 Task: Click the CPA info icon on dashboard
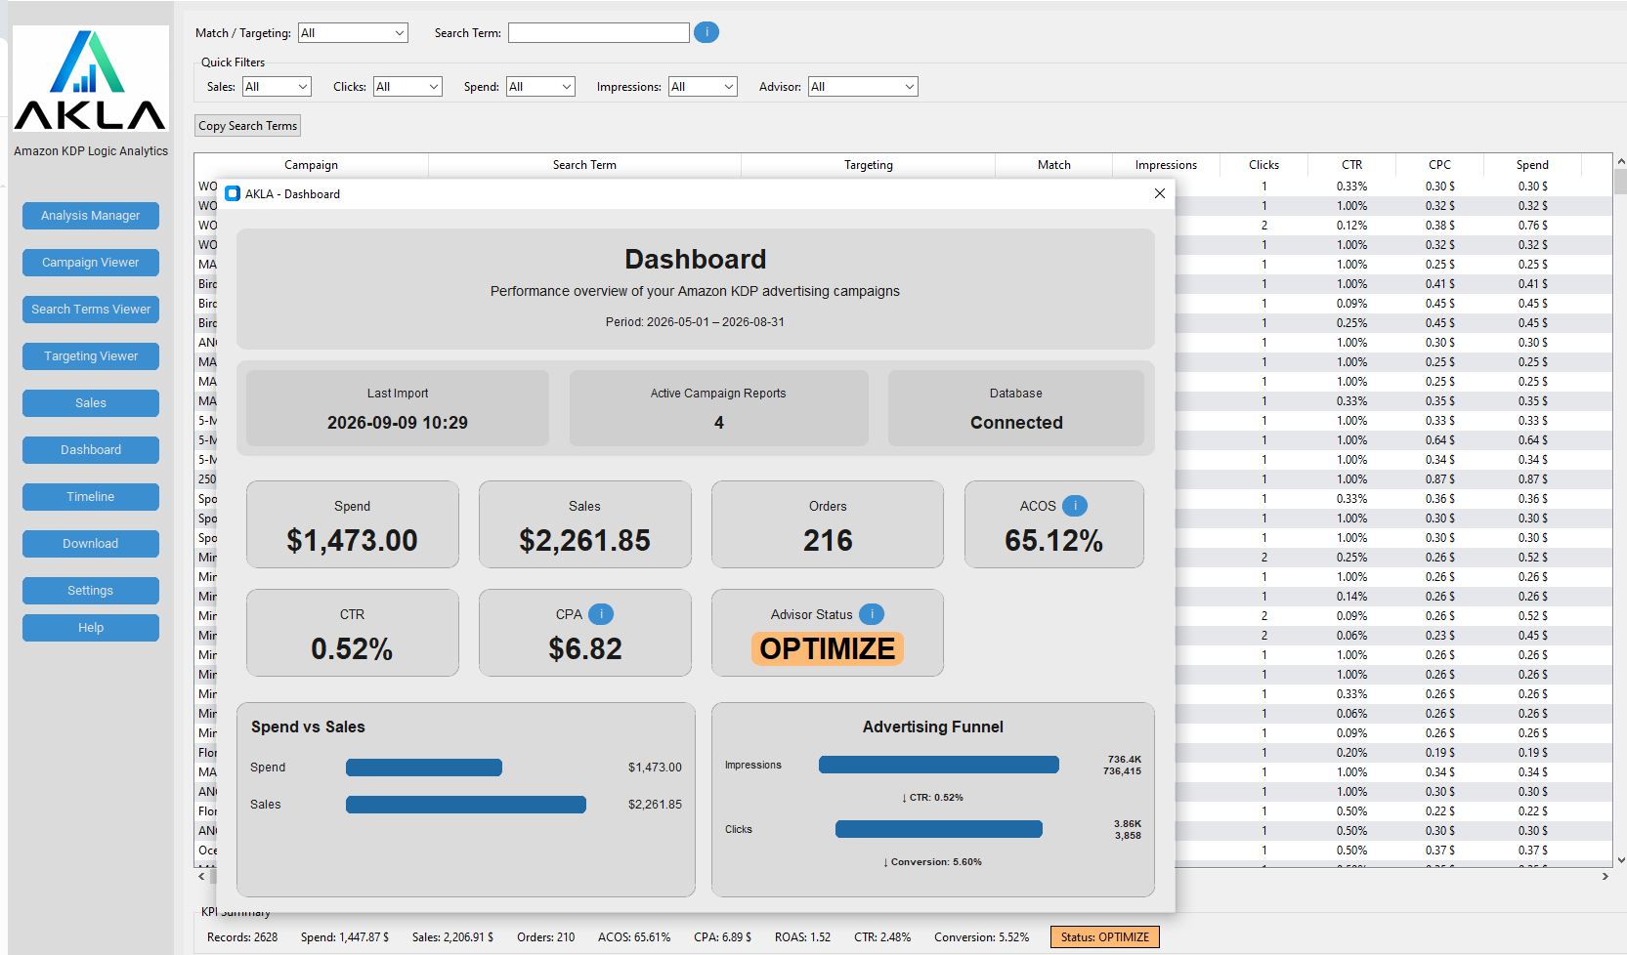601,613
